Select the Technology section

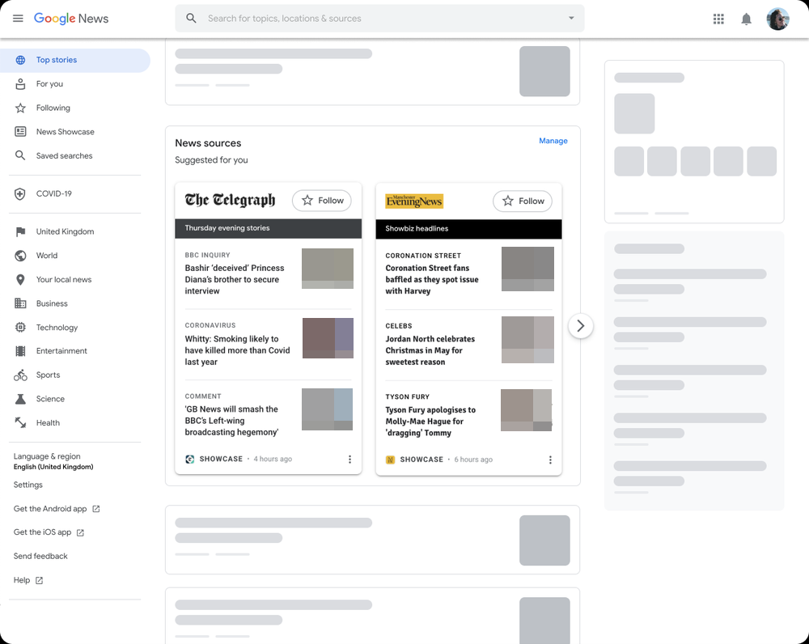pyautogui.click(x=56, y=327)
